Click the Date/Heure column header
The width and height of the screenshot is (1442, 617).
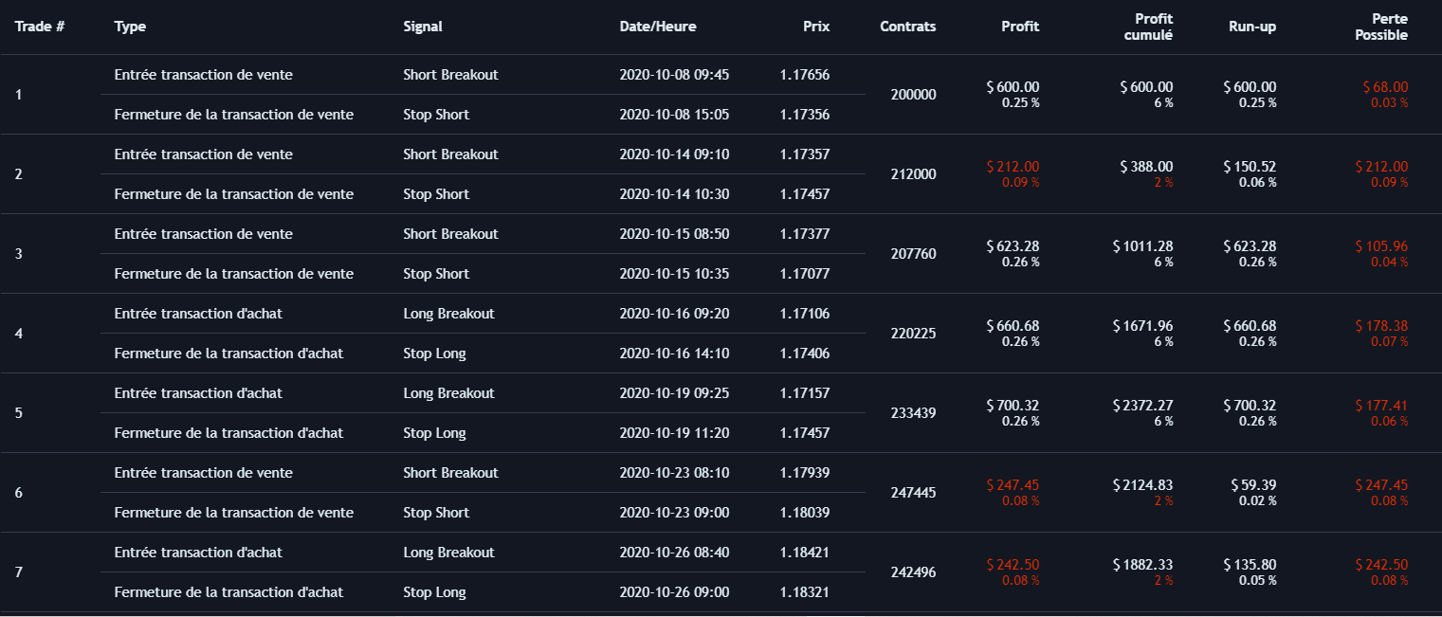(658, 27)
